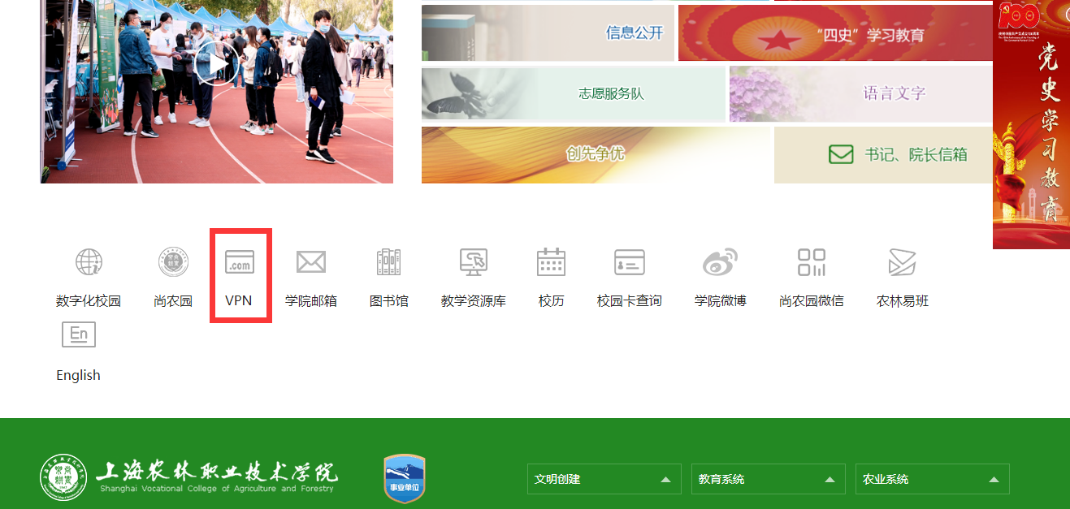The height and width of the screenshot is (509, 1070).
Task: Click the 书记、院长信箱 banner
Action: (x=883, y=154)
